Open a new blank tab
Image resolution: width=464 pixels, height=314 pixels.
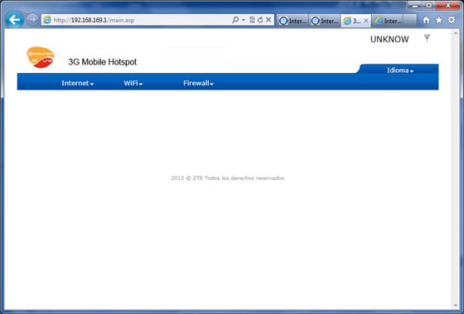pos(410,21)
